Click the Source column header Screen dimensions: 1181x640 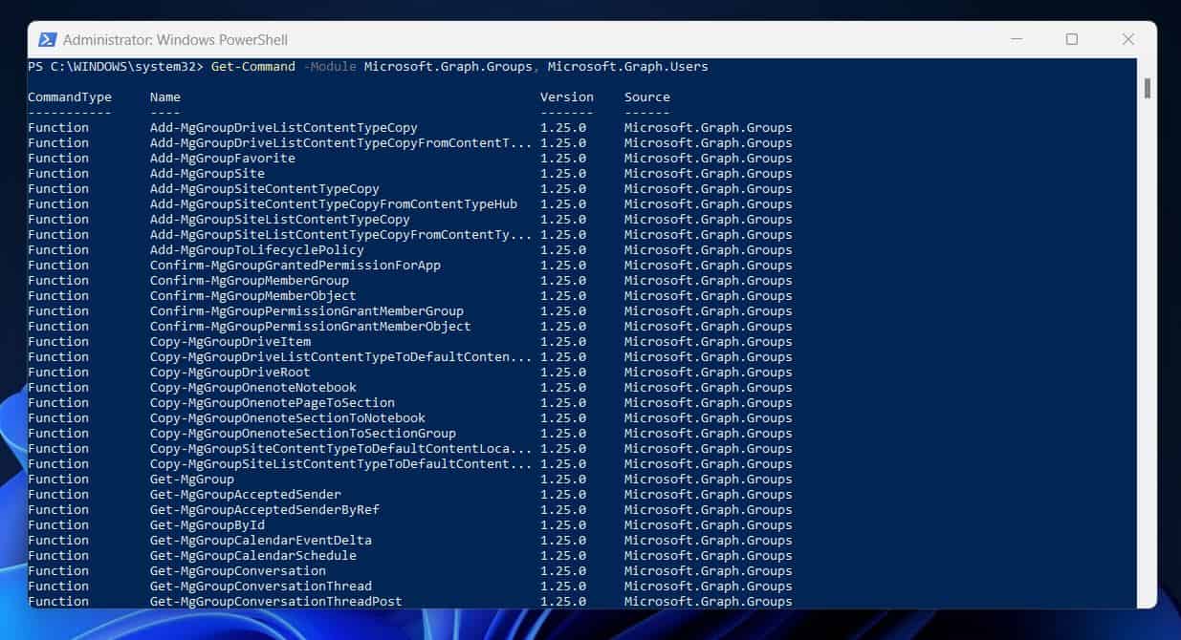click(647, 97)
